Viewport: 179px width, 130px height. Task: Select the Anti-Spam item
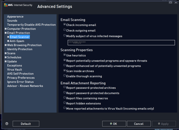point(17,41)
